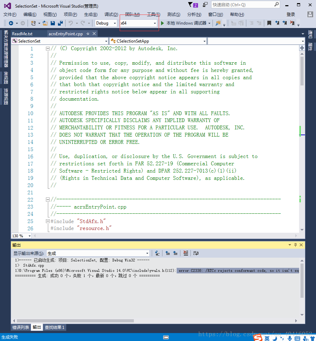This screenshot has height=341, width=316.
Task: Open the 资源视图 side tab
Action: pos(6,96)
